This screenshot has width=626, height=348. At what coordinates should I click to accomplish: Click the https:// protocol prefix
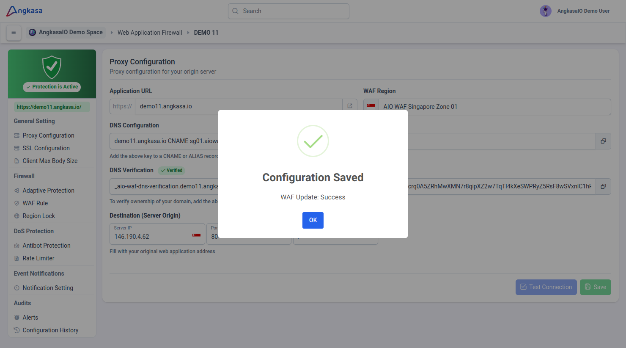click(x=122, y=106)
